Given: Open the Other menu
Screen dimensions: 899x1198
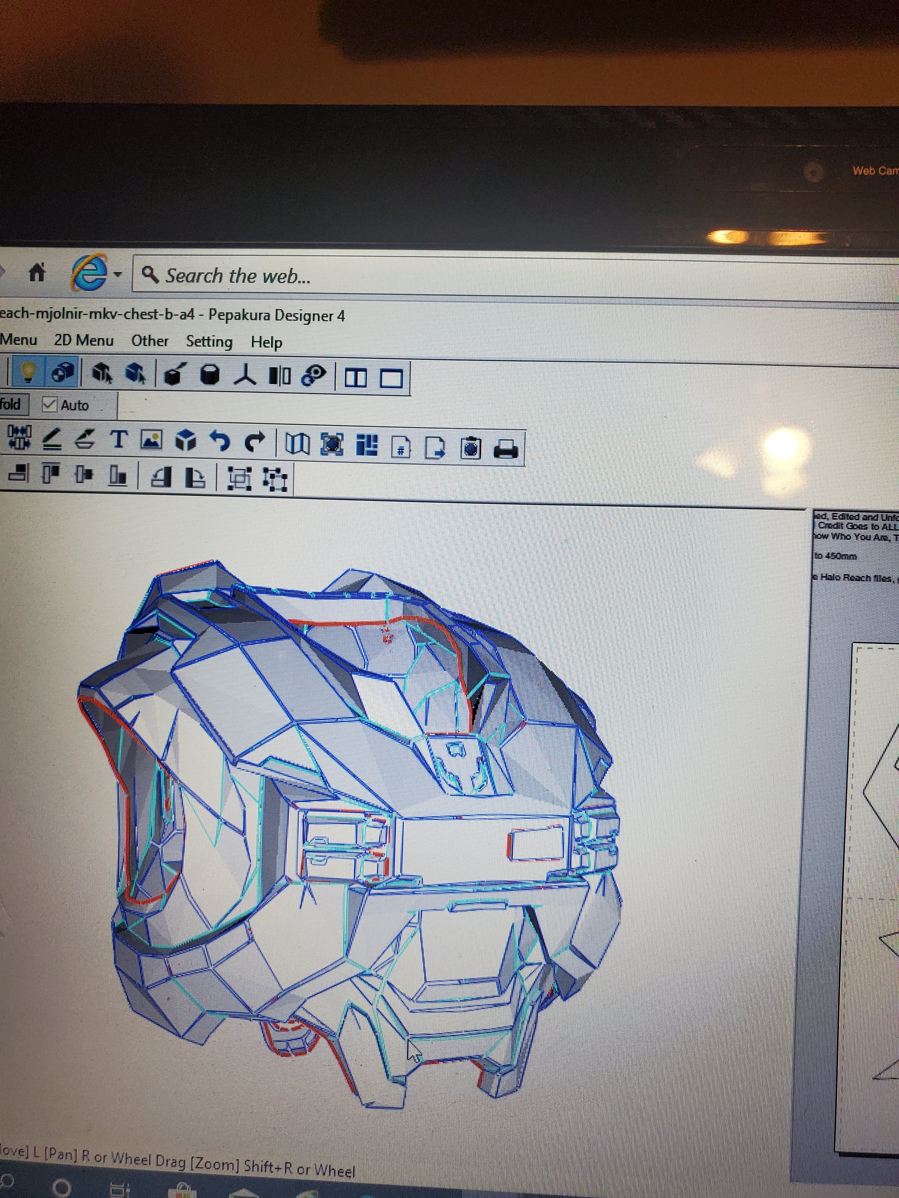Looking at the screenshot, I should tap(150, 341).
